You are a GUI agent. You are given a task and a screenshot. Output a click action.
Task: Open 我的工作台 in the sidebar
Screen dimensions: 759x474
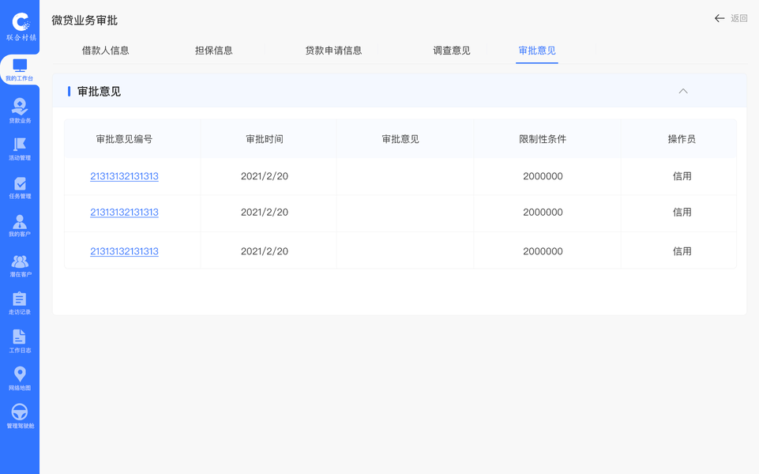tap(20, 70)
